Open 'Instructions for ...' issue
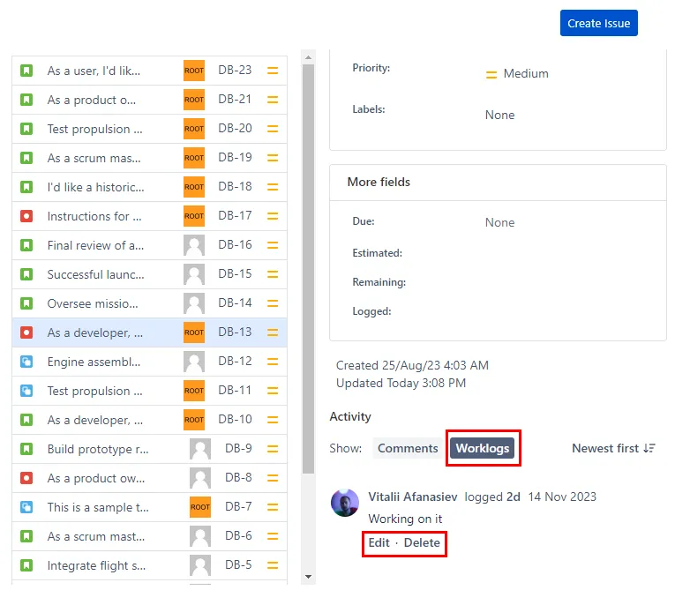 (94, 216)
